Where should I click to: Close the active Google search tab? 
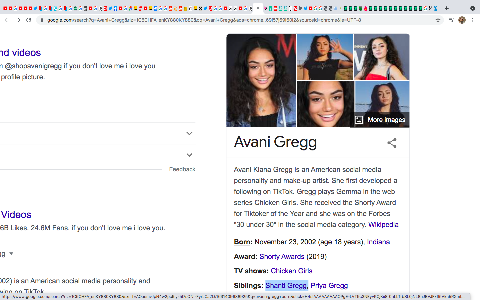pyautogui.click(x=258, y=8)
